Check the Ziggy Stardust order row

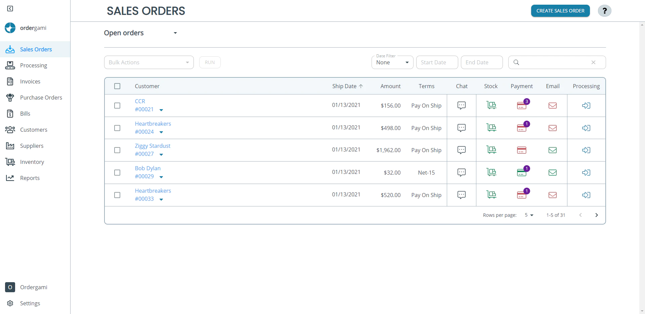117,150
